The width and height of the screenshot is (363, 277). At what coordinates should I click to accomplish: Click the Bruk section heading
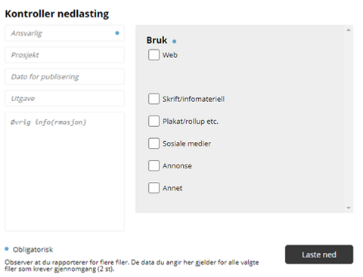pyautogui.click(x=157, y=40)
